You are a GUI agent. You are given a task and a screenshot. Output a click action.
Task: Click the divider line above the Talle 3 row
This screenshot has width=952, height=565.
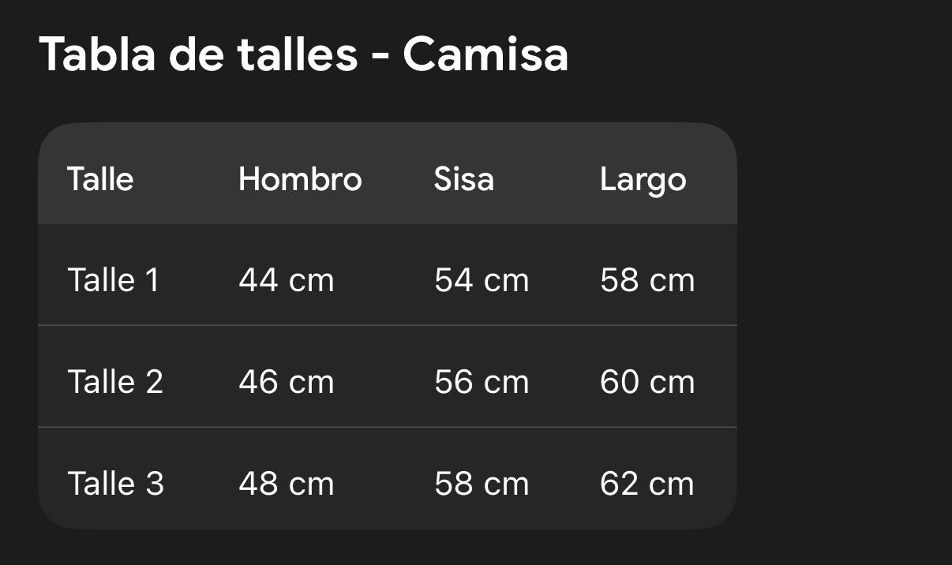(387, 427)
